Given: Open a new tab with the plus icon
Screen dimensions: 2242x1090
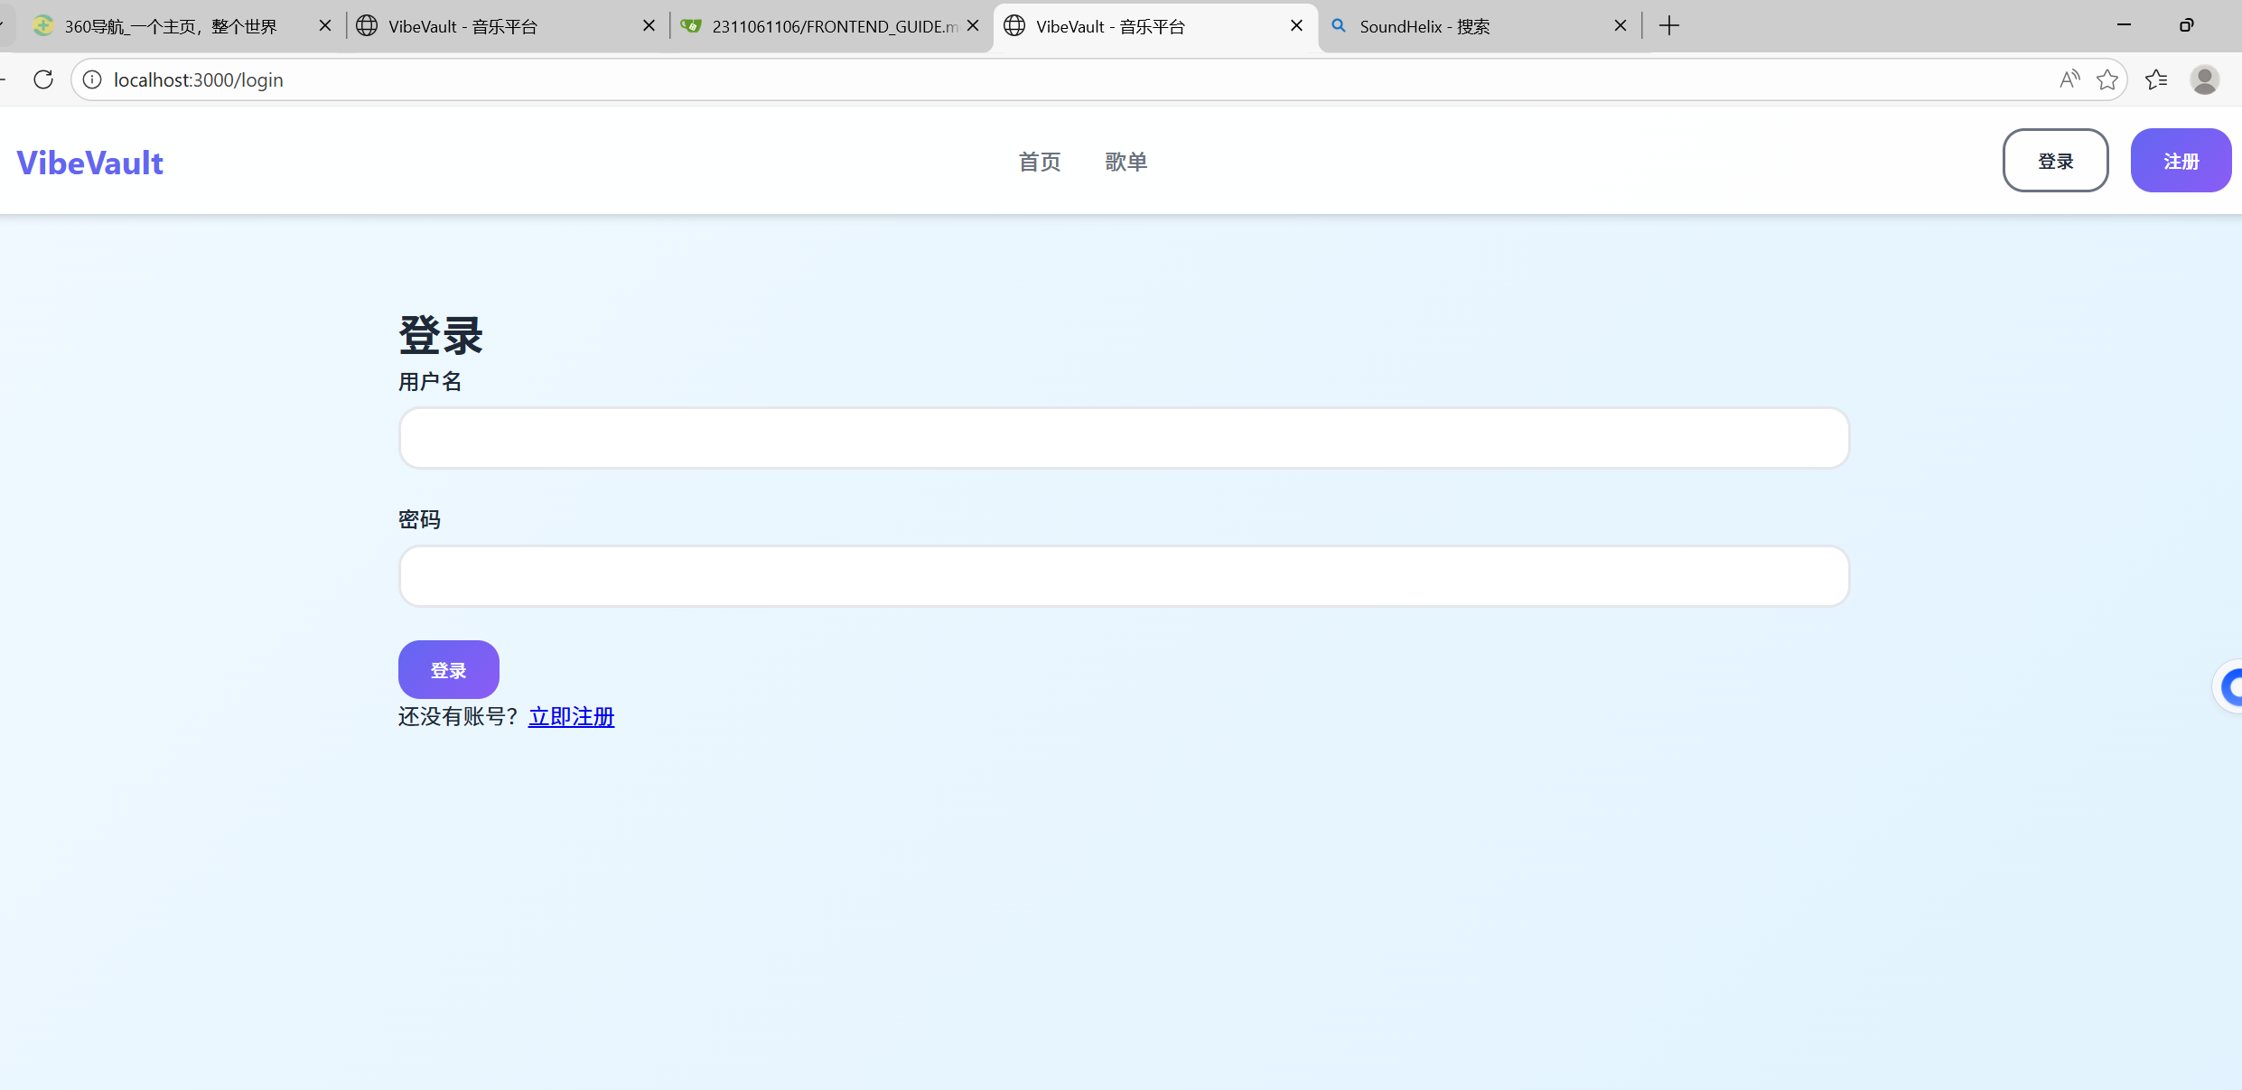Looking at the screenshot, I should pyautogui.click(x=1669, y=25).
